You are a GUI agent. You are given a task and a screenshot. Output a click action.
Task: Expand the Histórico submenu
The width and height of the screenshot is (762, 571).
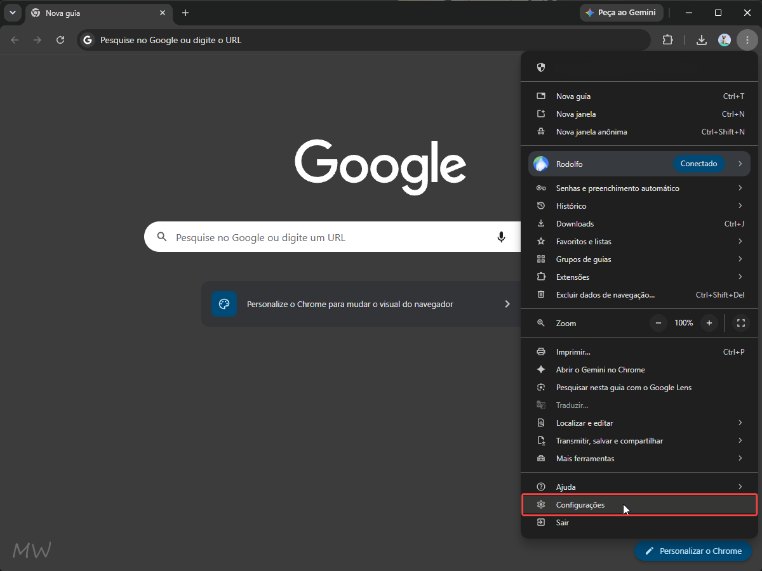639,206
